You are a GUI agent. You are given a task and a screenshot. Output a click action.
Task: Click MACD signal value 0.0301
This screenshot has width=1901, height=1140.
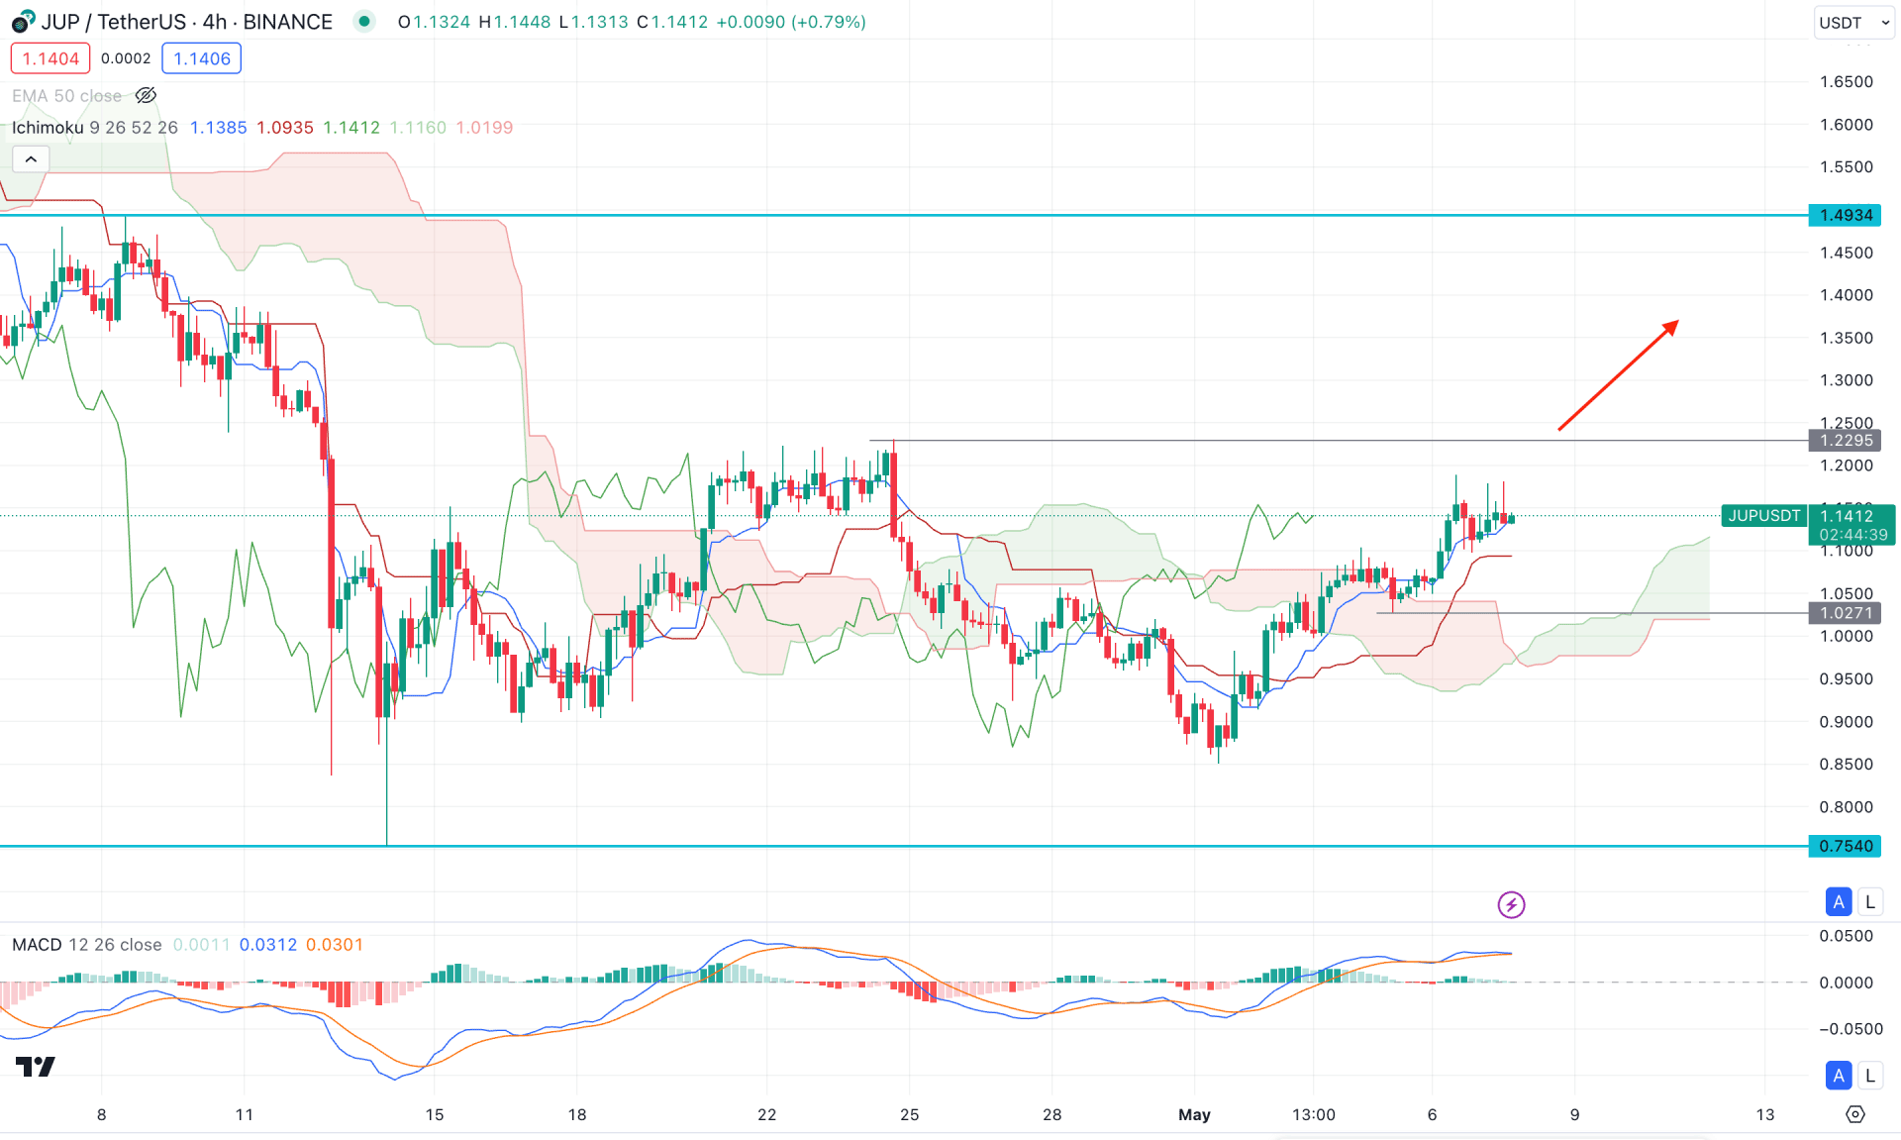pos(335,945)
